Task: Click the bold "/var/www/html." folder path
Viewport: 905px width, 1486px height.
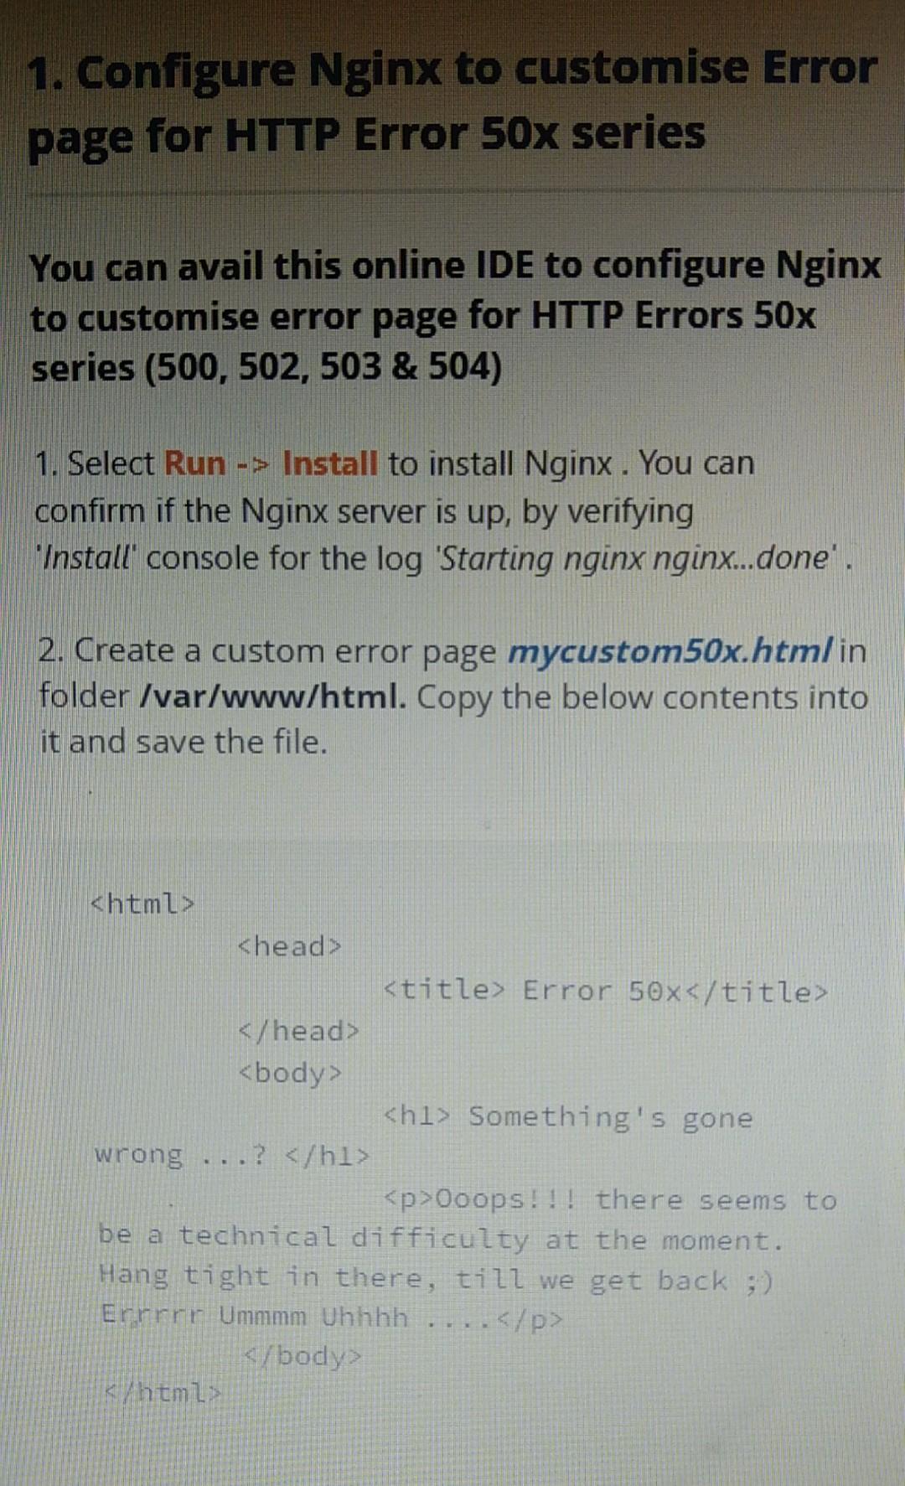Action: pos(272,697)
